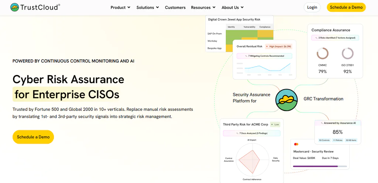
Task: Click the TrustCloud wordmark
Action: [40, 7]
